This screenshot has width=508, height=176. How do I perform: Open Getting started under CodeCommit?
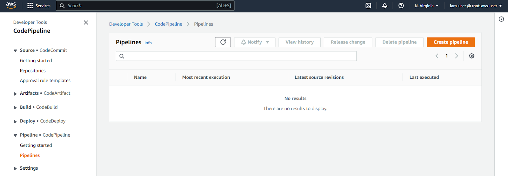(x=36, y=60)
